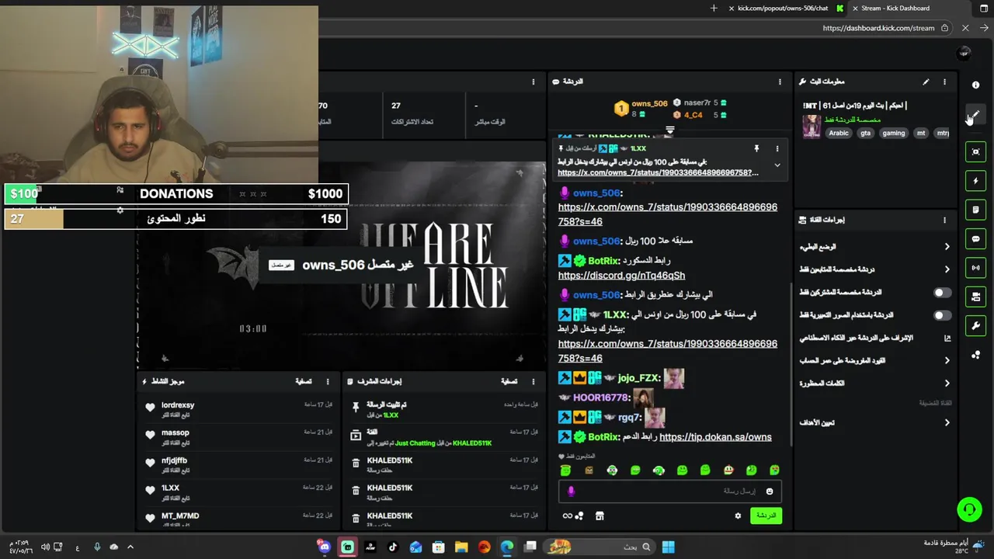
Task: Expand the account age restriction row
Action: tap(875, 360)
